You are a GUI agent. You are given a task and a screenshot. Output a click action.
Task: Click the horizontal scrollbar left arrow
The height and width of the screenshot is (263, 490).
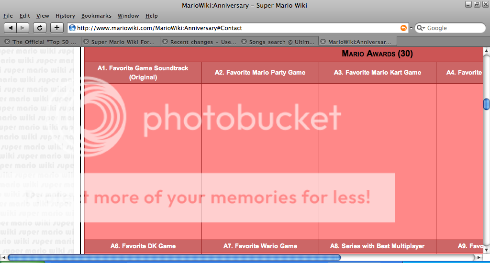[x=4, y=258]
